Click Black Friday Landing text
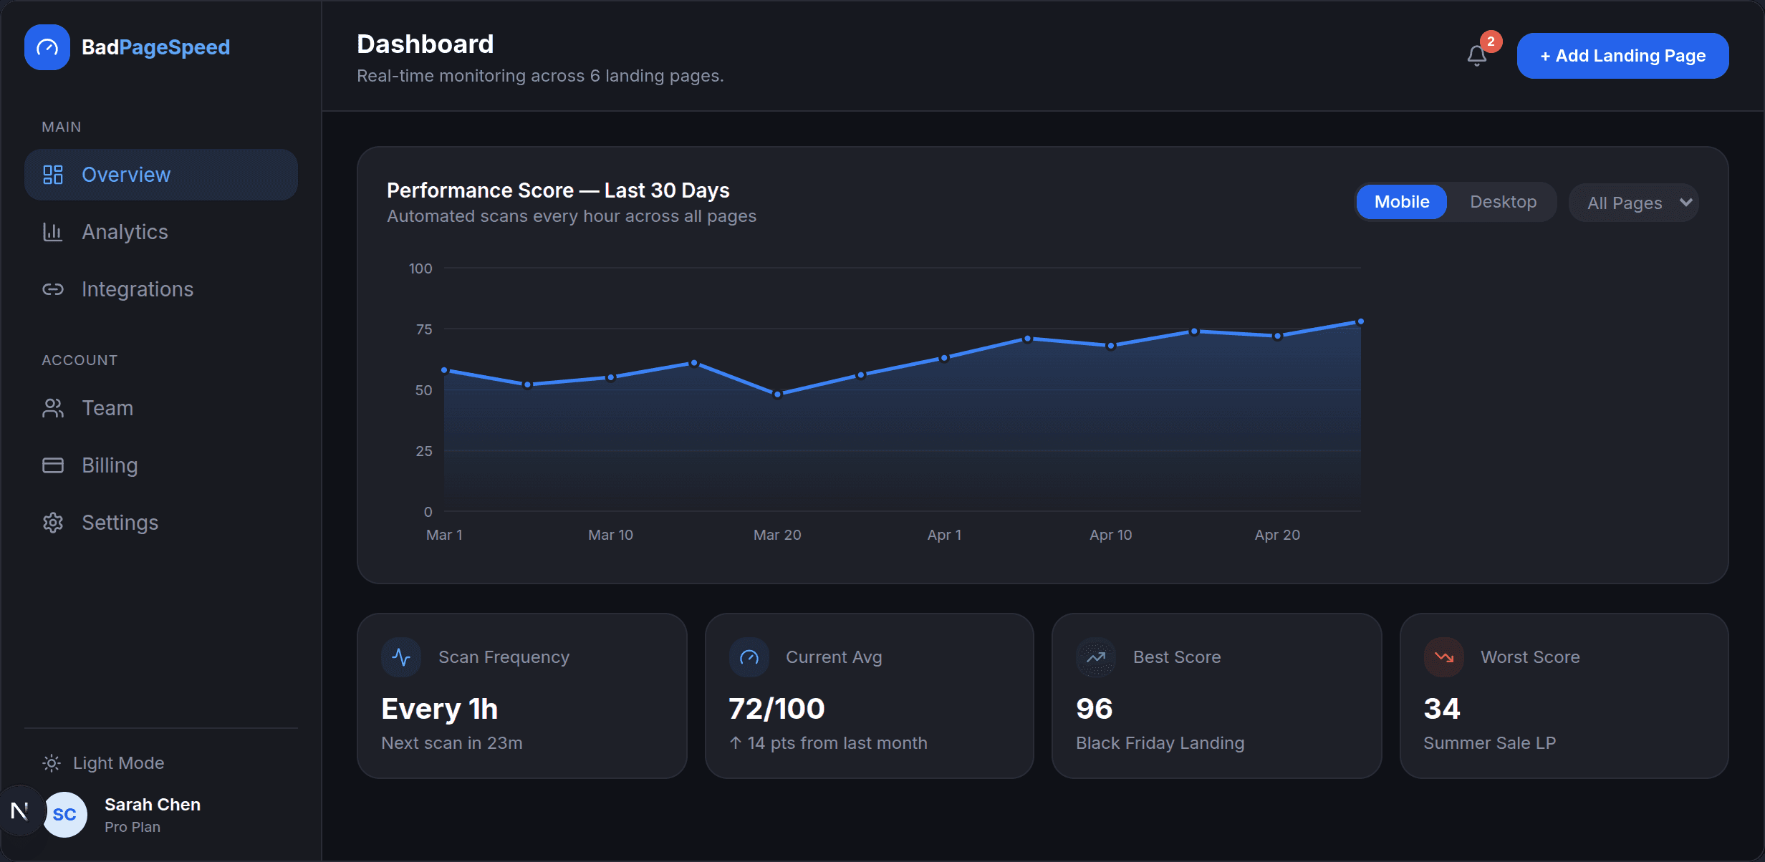 (1160, 743)
